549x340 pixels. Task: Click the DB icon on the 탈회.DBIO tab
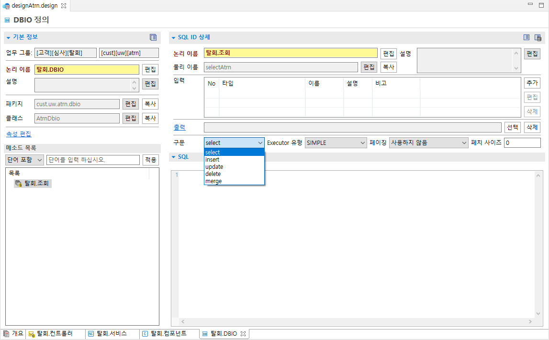204,334
